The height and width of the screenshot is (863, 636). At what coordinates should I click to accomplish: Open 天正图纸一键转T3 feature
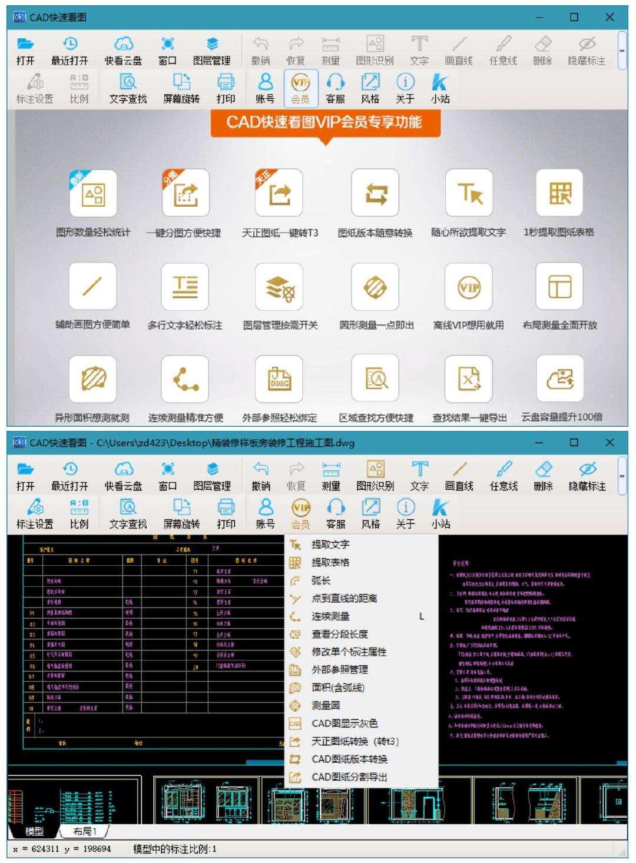click(x=279, y=193)
